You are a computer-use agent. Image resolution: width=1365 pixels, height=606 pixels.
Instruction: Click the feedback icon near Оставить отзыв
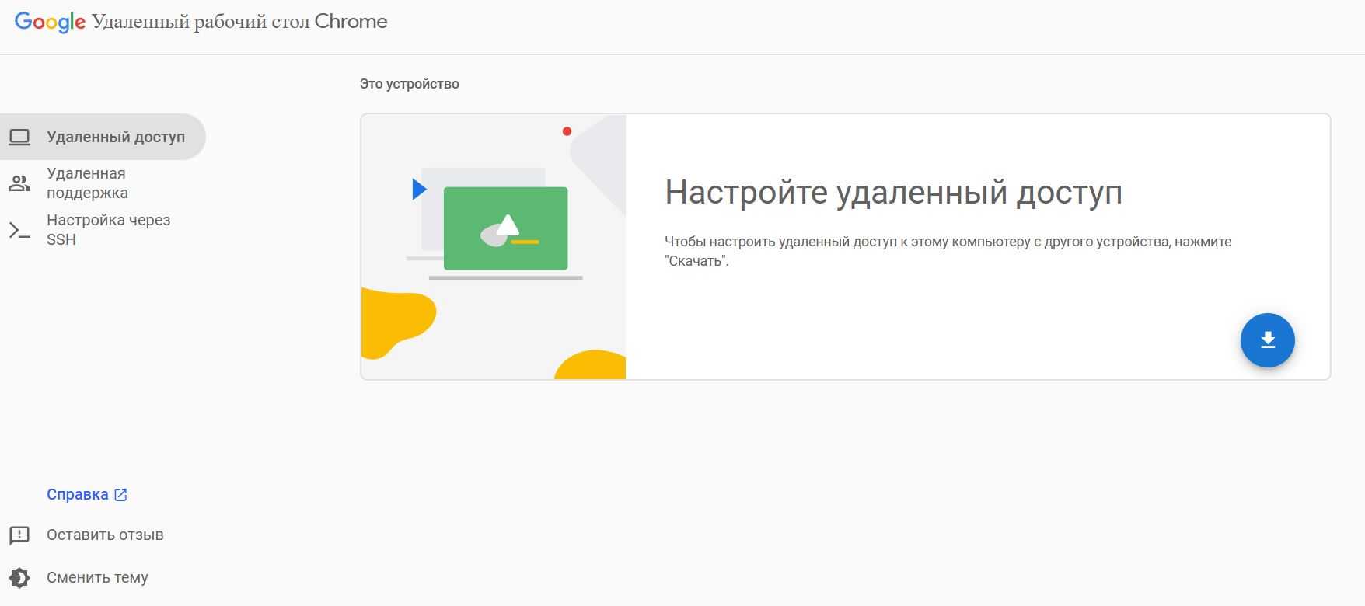pos(19,535)
